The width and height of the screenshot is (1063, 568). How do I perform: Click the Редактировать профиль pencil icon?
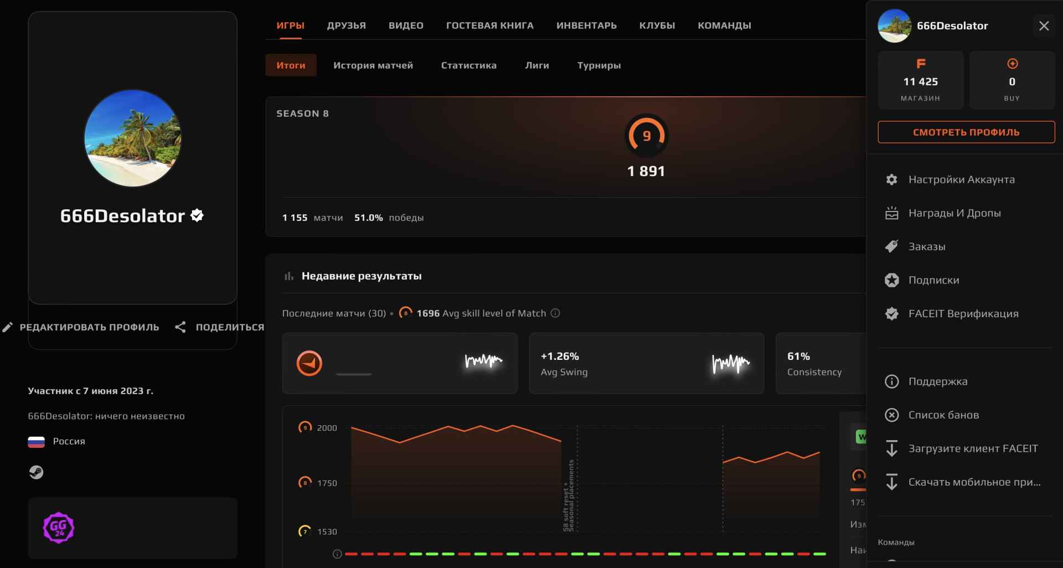(x=7, y=327)
